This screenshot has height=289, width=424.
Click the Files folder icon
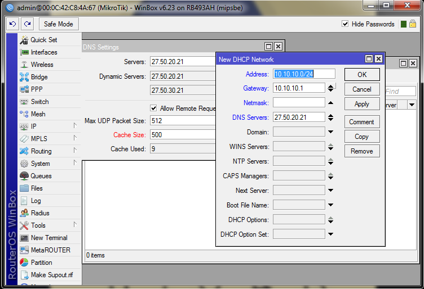click(24, 188)
